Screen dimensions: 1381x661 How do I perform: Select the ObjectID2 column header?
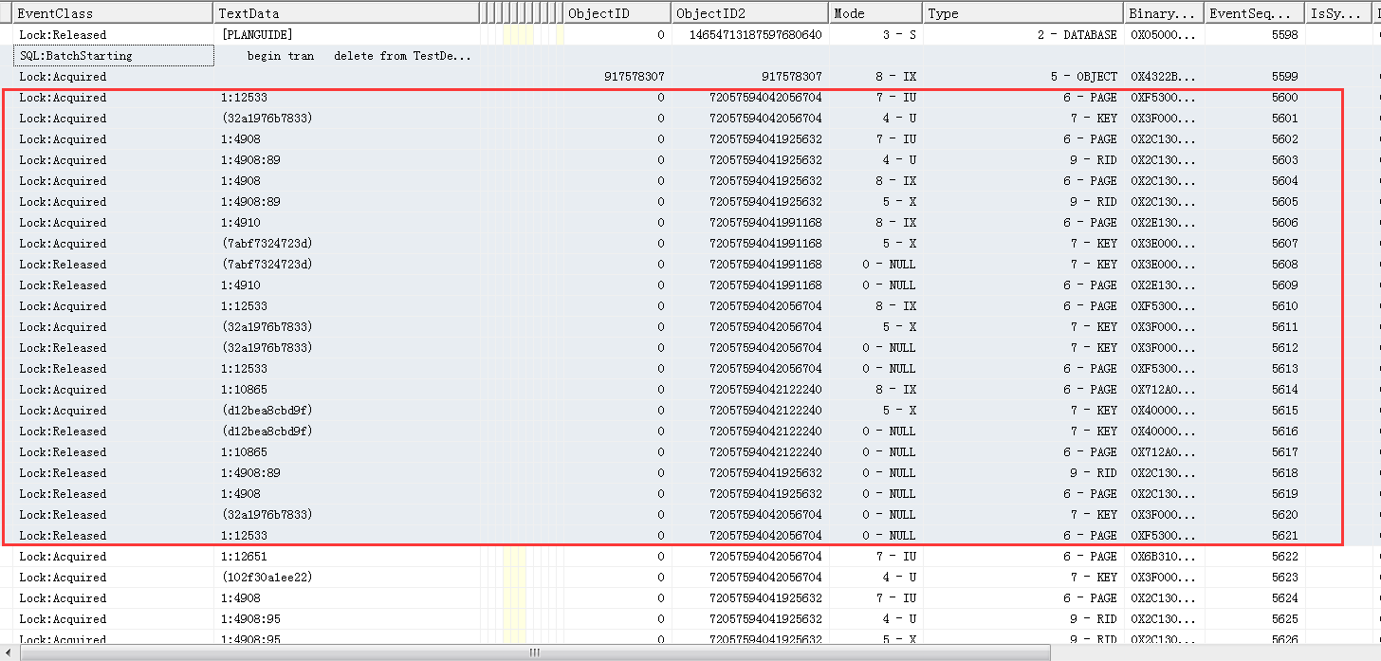[x=749, y=13]
